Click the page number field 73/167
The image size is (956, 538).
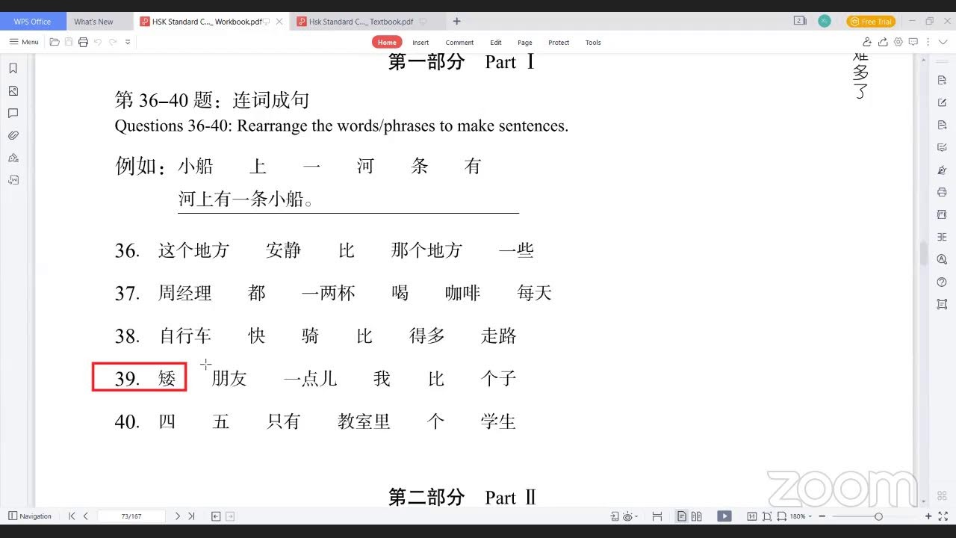[131, 516]
